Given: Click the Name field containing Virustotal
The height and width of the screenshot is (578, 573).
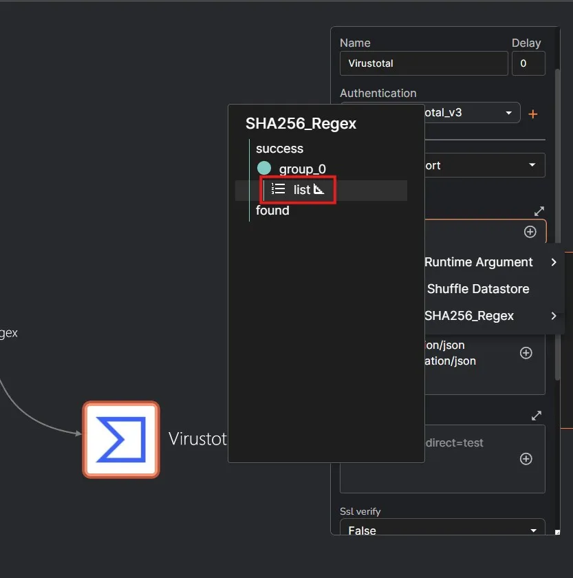Looking at the screenshot, I should pos(423,63).
